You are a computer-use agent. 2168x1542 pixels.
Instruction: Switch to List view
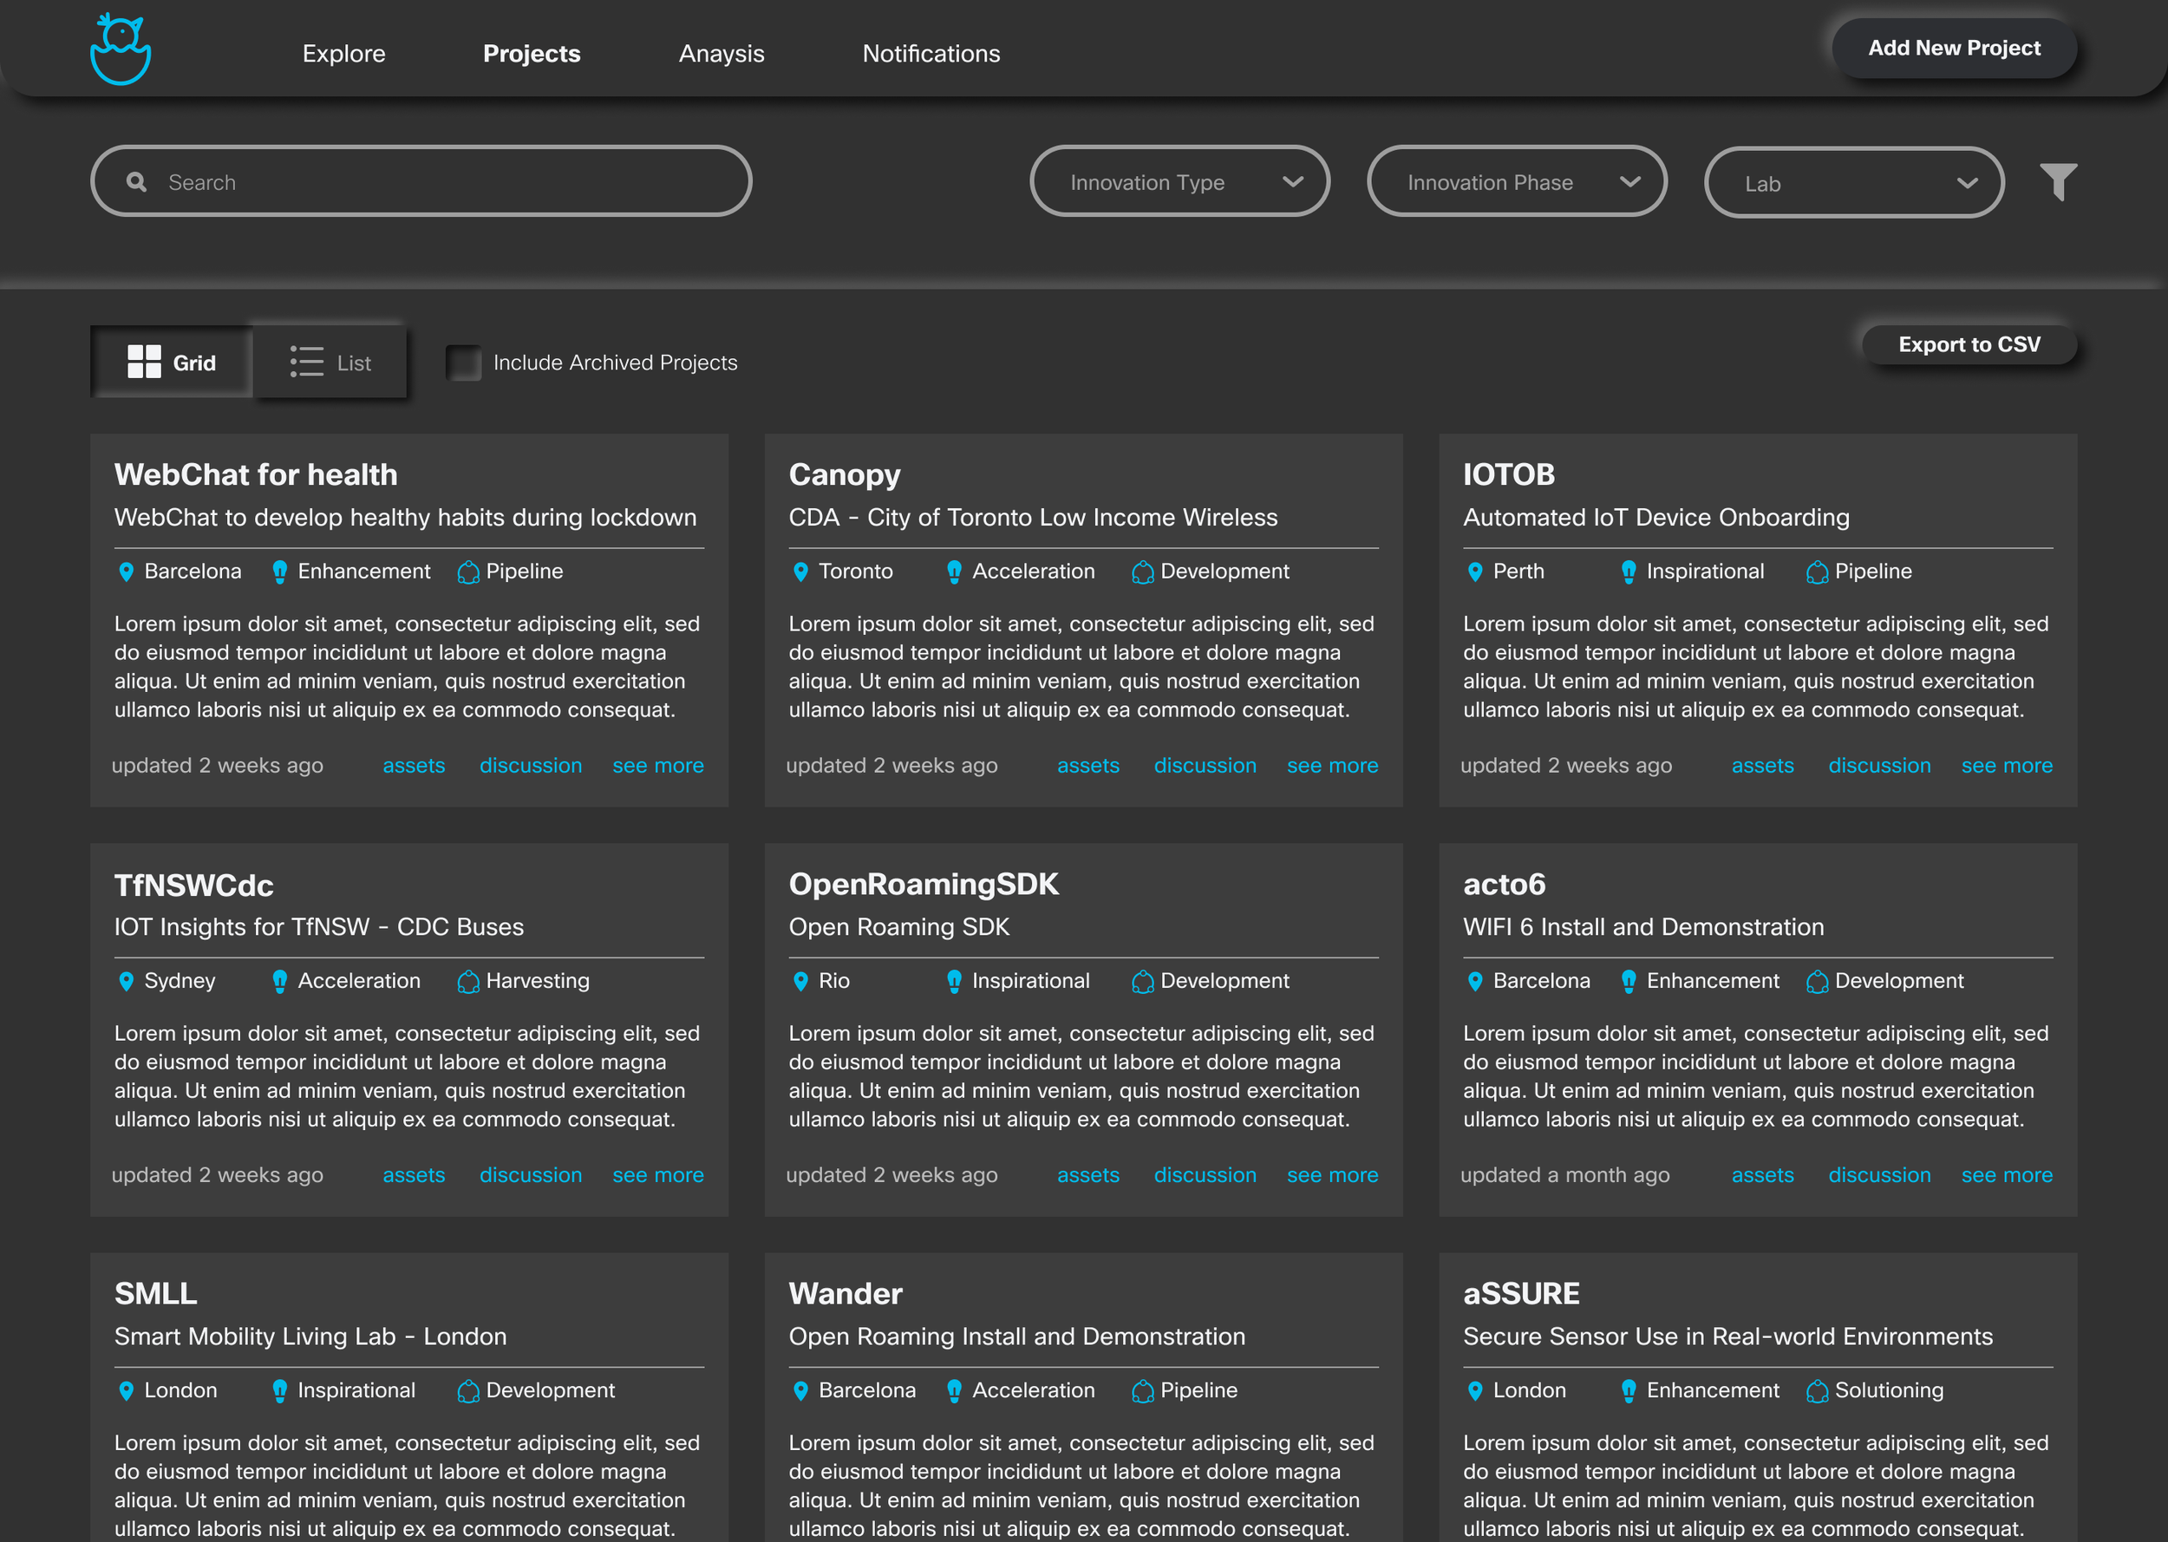coord(330,363)
